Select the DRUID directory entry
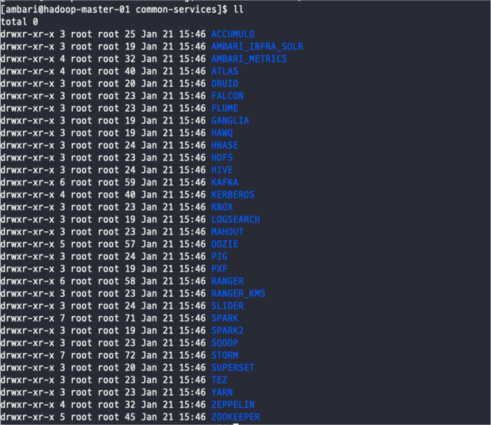Image resolution: width=491 pixels, height=425 pixels. click(225, 84)
